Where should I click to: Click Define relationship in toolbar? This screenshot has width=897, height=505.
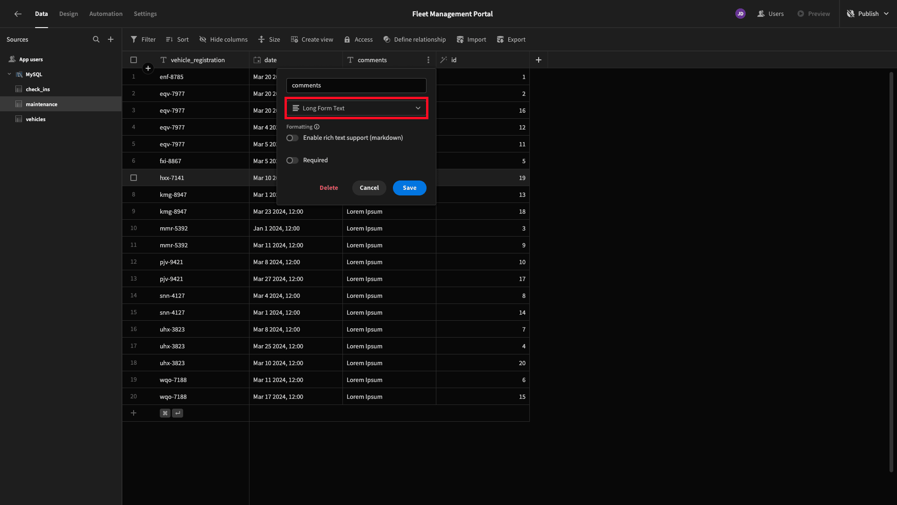414,39
